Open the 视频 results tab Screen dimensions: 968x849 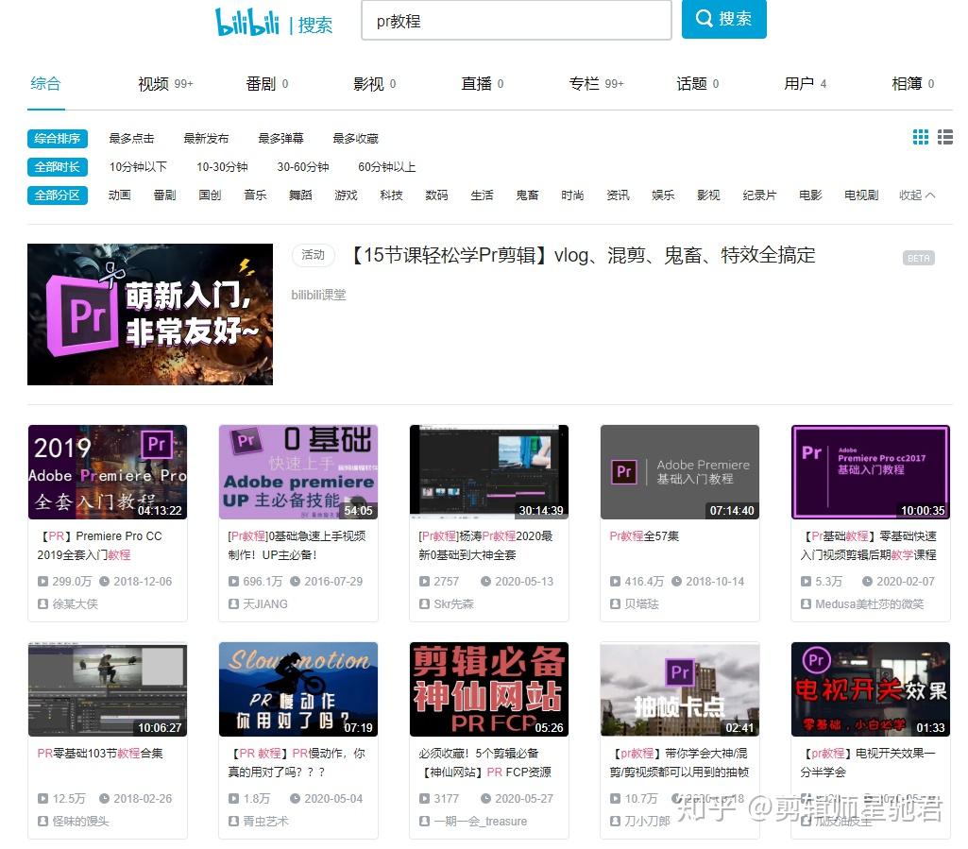165,83
